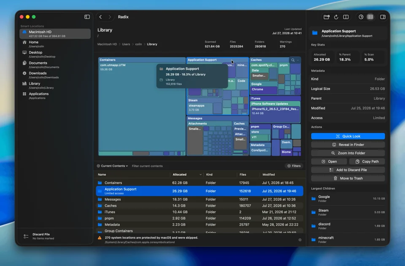Switch to treemap grid view

[x=370, y=17]
